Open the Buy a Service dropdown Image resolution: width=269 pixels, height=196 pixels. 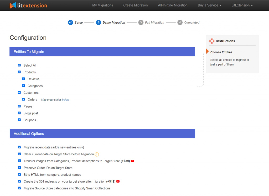click(209, 5)
